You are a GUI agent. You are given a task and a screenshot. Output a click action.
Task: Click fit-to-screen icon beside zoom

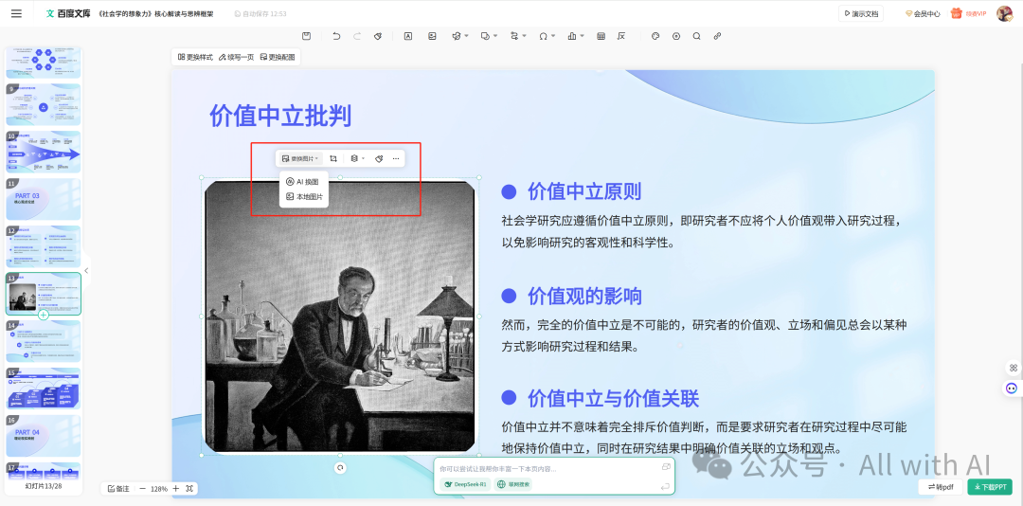point(189,488)
